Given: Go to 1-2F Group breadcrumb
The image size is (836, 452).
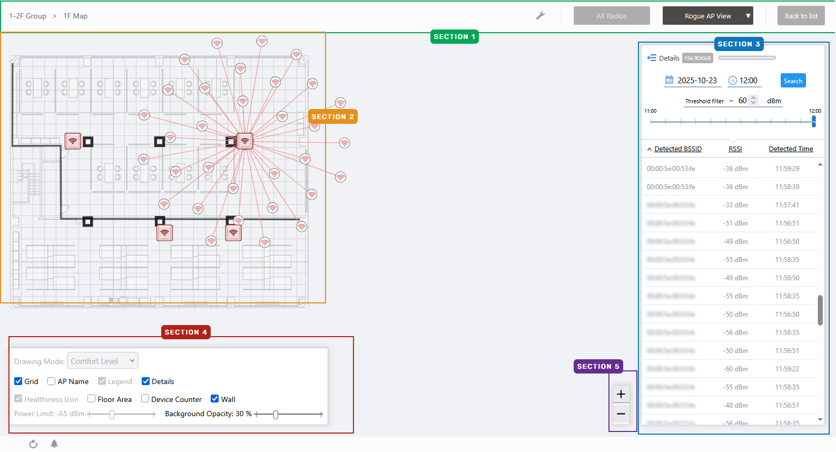Looking at the screenshot, I should [28, 16].
